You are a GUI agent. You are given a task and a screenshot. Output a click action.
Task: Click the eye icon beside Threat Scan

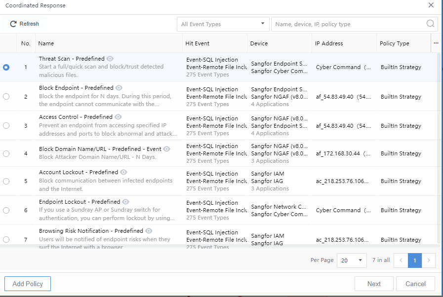coord(110,59)
